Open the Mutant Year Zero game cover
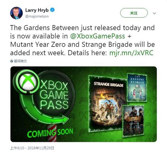 [133, 121]
